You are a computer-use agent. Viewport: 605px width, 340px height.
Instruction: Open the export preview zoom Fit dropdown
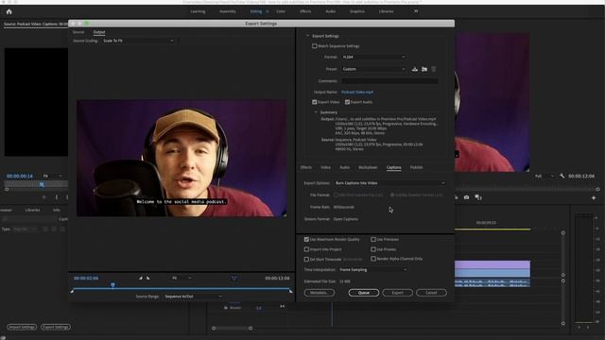(x=181, y=278)
